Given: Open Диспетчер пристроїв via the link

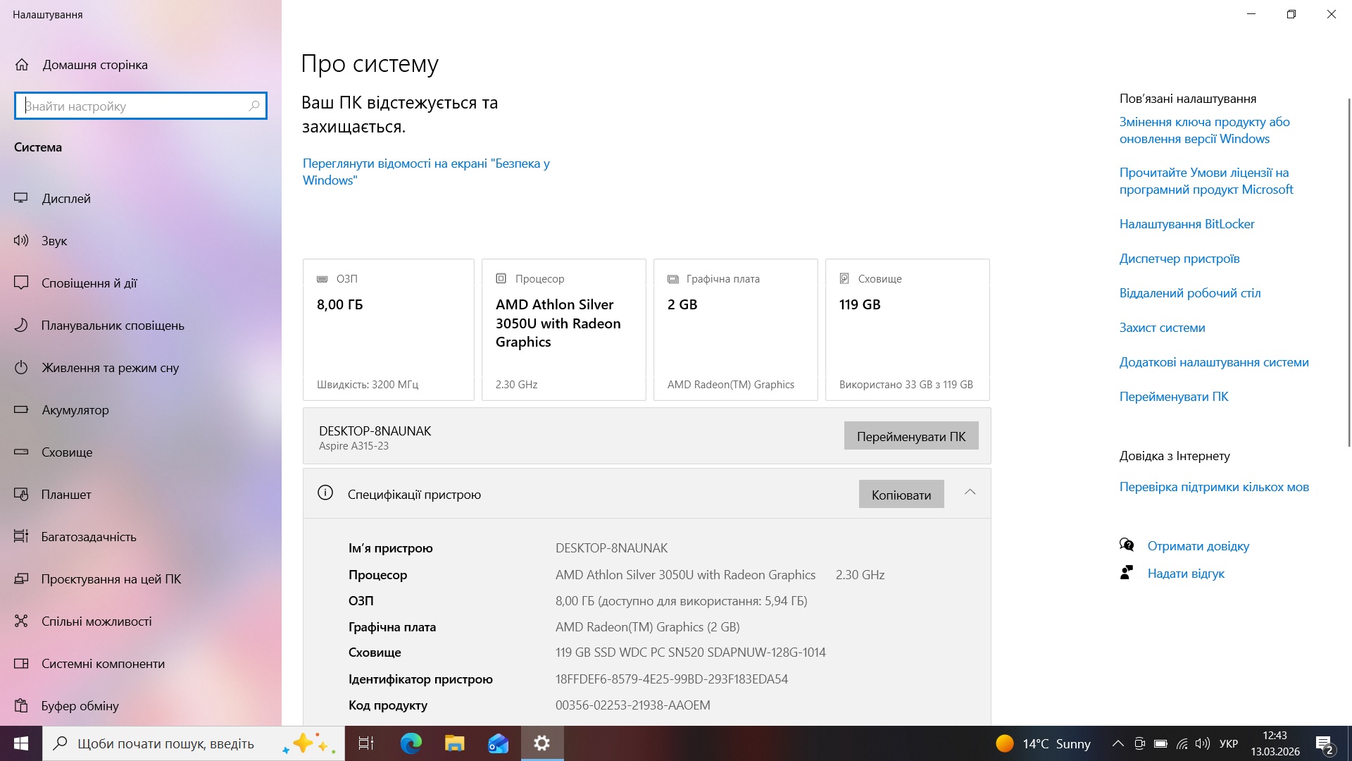Looking at the screenshot, I should point(1179,258).
